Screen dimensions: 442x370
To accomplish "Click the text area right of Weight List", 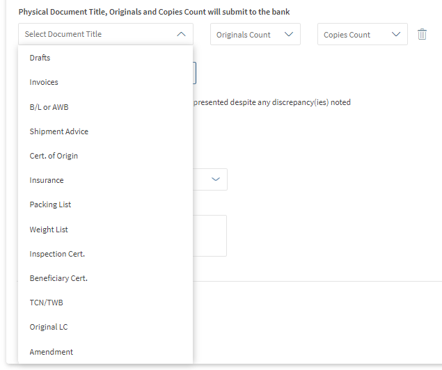I will [x=210, y=235].
